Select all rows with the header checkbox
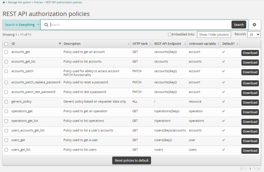 [x=6, y=44]
